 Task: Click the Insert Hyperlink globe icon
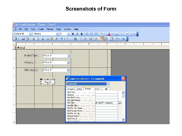coord(75,39)
